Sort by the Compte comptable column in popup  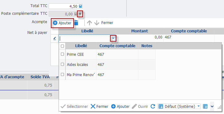117,46
